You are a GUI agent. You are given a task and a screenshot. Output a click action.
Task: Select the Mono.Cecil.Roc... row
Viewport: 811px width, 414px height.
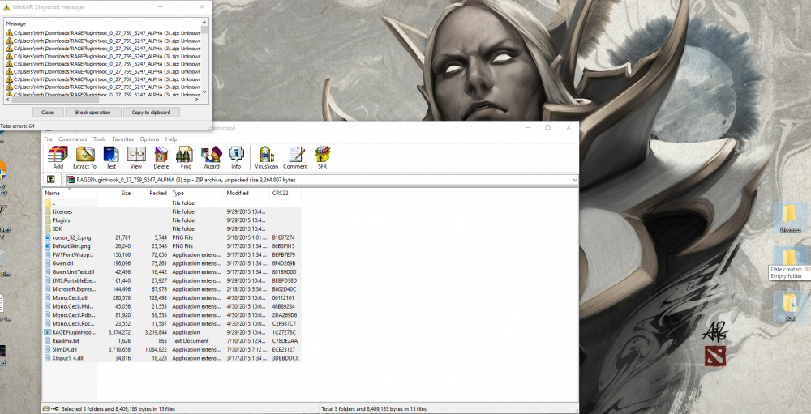pos(173,323)
